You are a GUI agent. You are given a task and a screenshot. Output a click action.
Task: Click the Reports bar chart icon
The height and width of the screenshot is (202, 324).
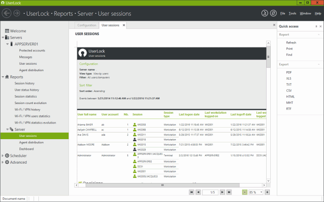(x=7, y=77)
